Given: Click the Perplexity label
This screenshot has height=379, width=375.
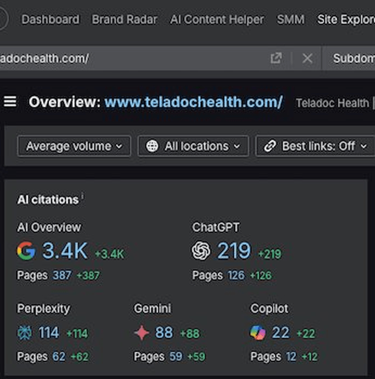Looking at the screenshot, I should point(43,309).
